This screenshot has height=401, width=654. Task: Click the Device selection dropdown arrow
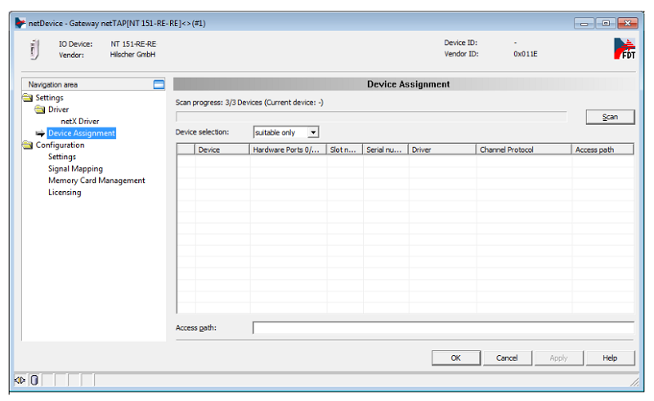(313, 132)
